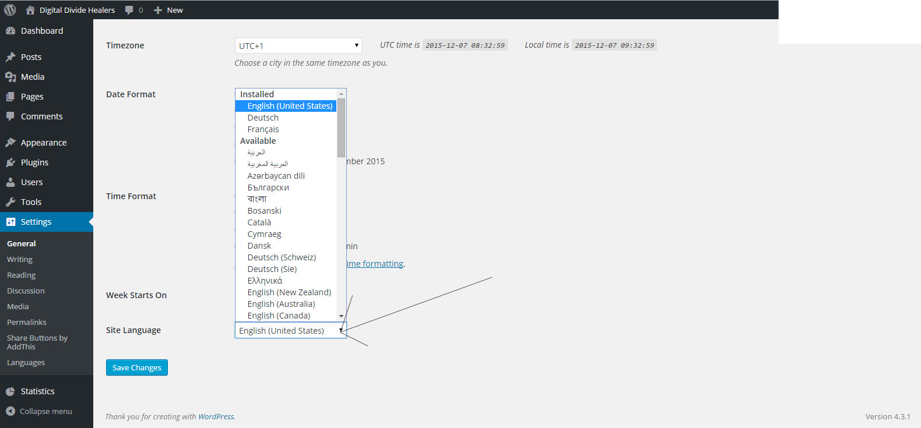Click Digital Divide Healers site name
Viewport: 921px width, 428px height.
(77, 10)
